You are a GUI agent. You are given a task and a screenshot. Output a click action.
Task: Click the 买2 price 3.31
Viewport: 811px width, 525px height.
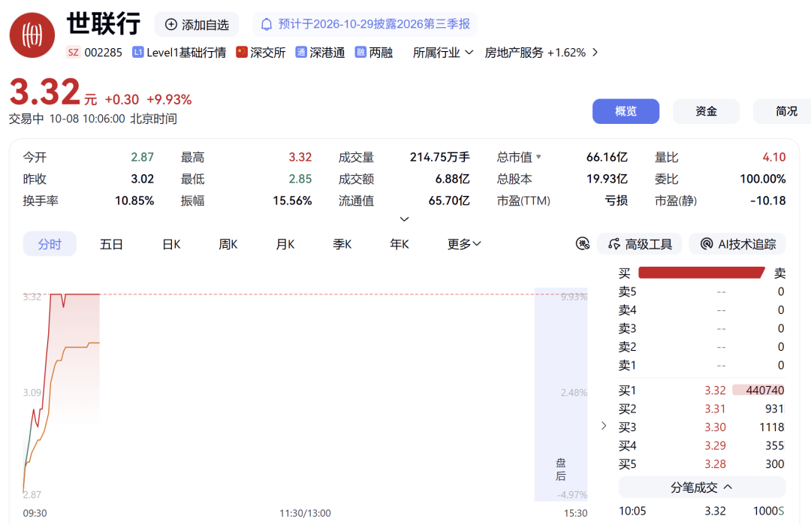716,409
